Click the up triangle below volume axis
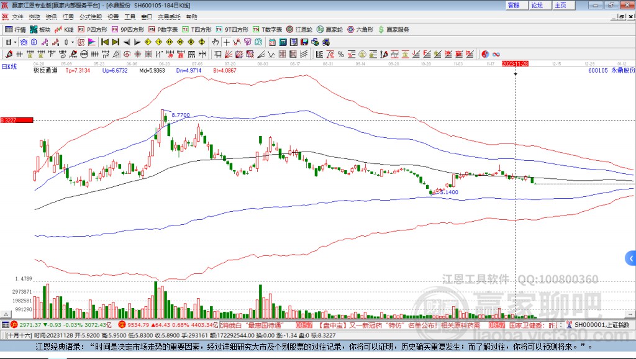 point(6,314)
